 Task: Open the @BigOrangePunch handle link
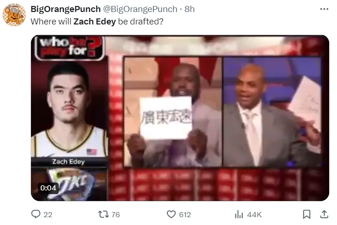tap(140, 9)
